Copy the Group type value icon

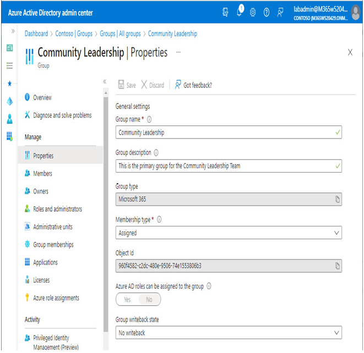coord(337,199)
